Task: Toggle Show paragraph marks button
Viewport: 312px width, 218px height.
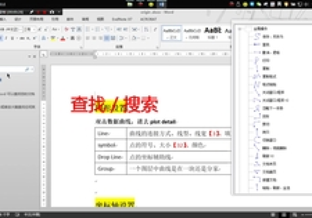Action: [x=155, y=29]
